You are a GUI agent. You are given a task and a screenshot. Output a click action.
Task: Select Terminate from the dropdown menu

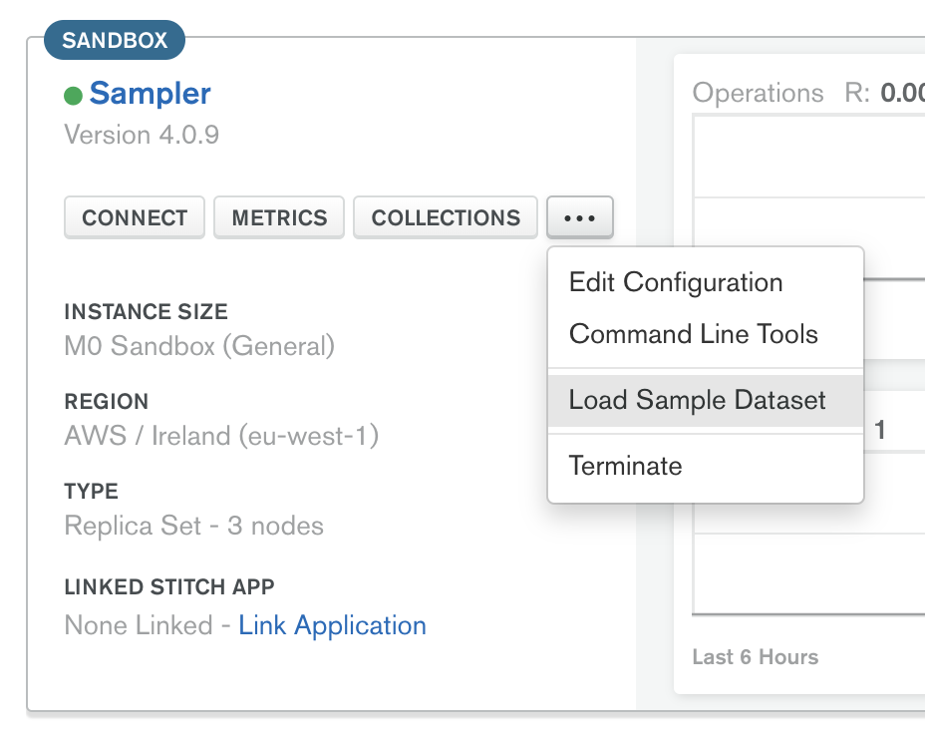[x=625, y=465]
